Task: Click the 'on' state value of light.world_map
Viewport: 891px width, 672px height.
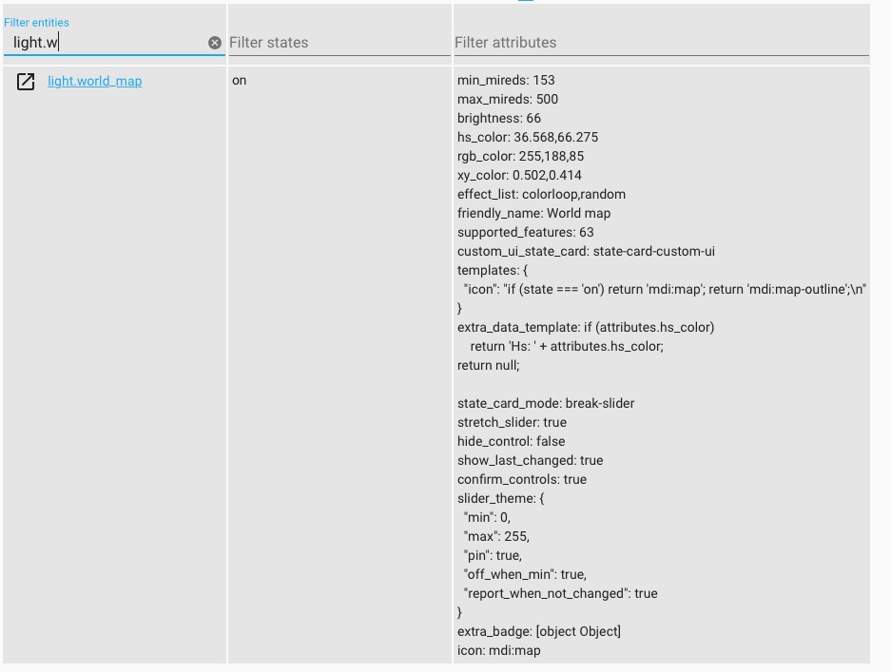Action: (237, 81)
